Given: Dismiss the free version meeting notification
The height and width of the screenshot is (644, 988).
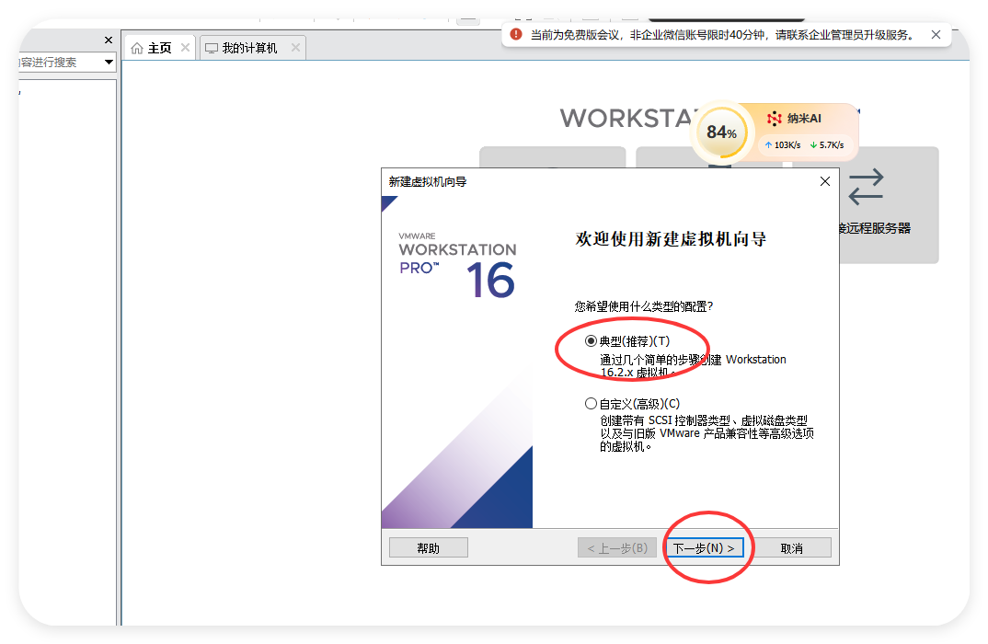Looking at the screenshot, I should (936, 34).
